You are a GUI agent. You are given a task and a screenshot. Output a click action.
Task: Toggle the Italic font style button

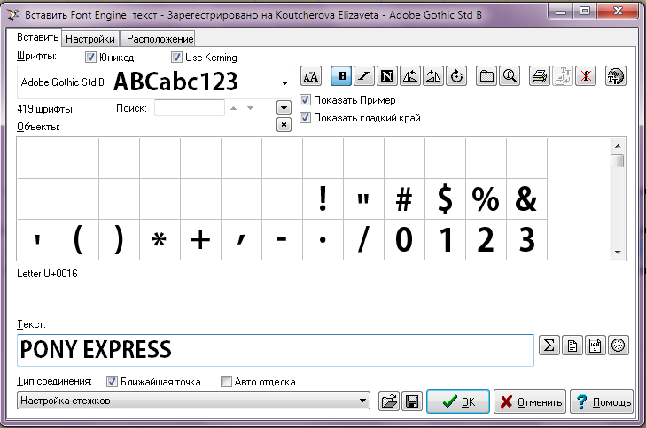364,76
